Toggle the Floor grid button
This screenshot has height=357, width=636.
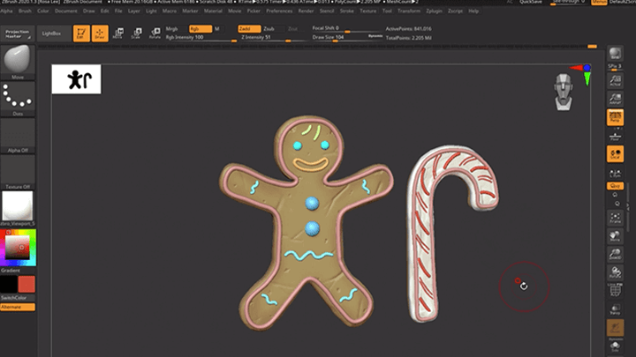tap(615, 136)
